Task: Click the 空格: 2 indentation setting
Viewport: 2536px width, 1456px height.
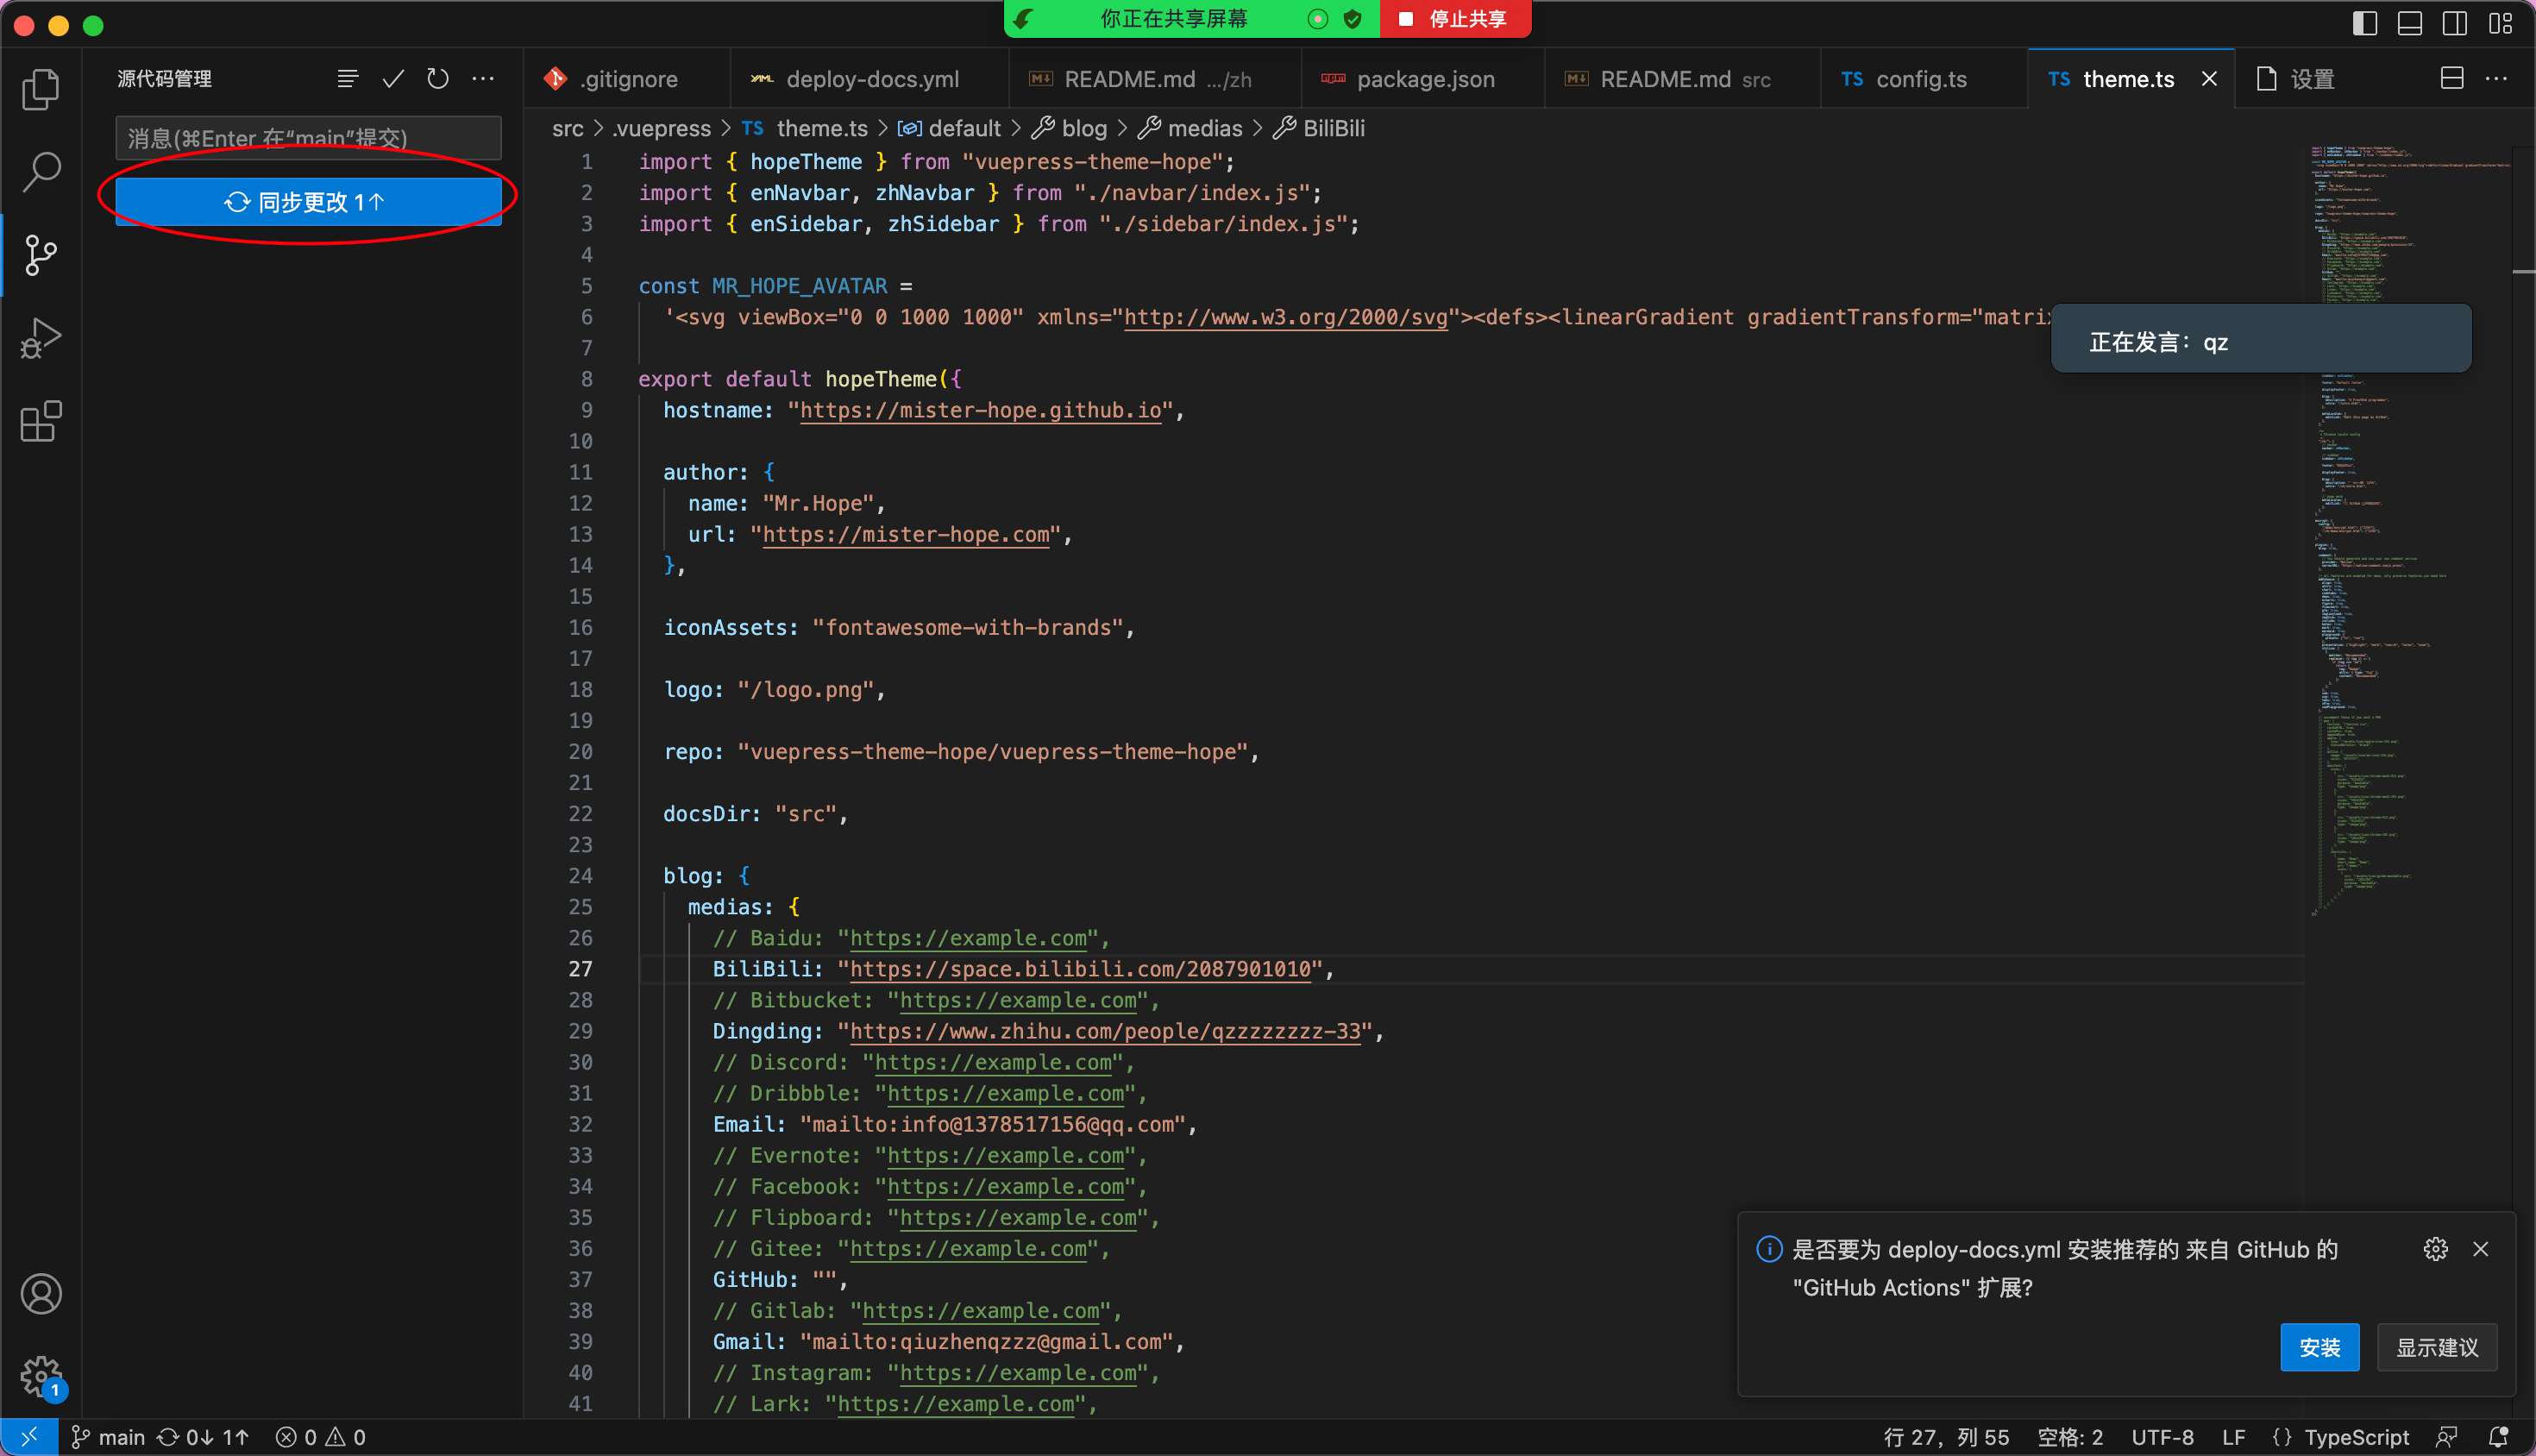Action: click(x=2070, y=1437)
